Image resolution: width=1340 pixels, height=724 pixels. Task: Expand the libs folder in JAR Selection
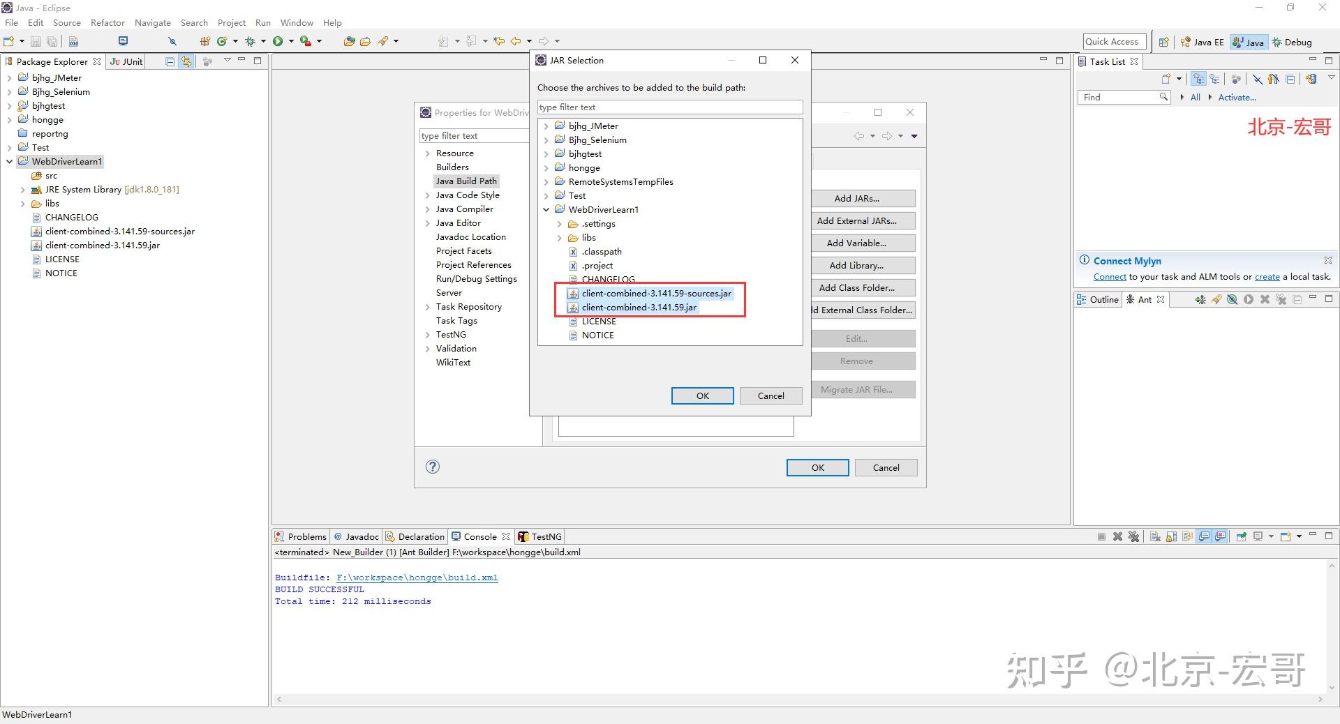point(560,238)
